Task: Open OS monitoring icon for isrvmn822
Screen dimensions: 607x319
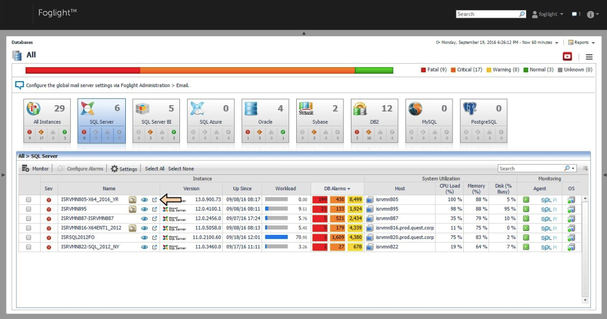Action: 571,247
